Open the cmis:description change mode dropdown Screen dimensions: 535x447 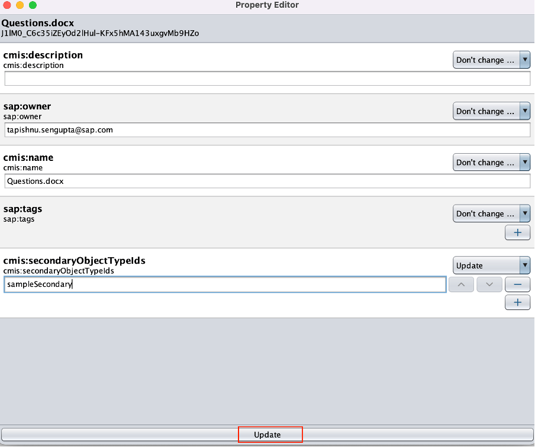pos(491,60)
